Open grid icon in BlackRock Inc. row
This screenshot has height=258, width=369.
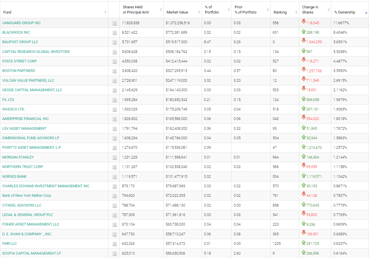[x=114, y=33]
